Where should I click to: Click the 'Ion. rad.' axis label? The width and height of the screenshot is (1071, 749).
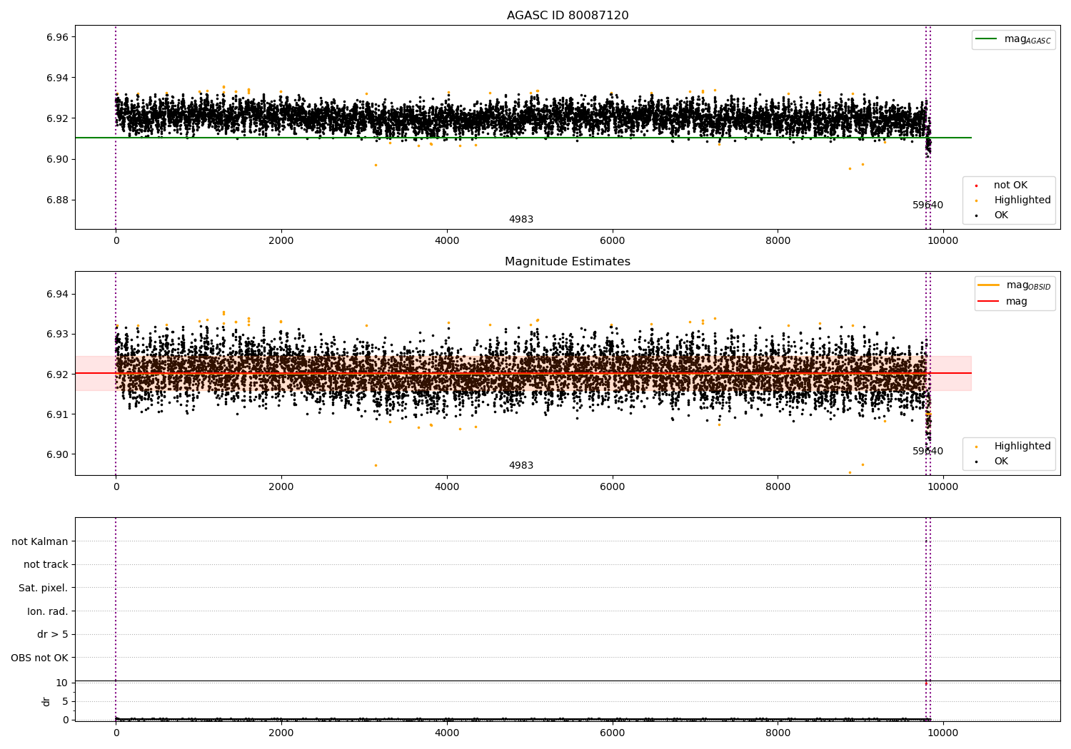coord(47,611)
